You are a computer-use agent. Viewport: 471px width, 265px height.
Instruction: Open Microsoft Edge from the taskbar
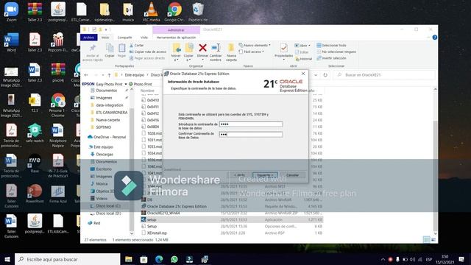point(159,259)
